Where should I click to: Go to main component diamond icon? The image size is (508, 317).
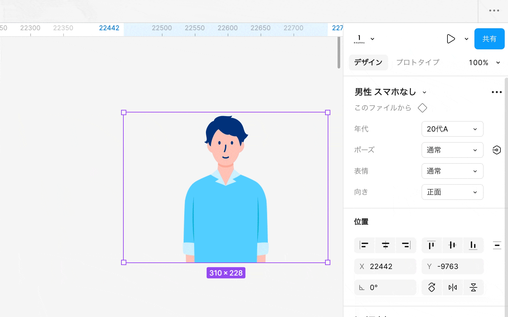click(x=422, y=108)
